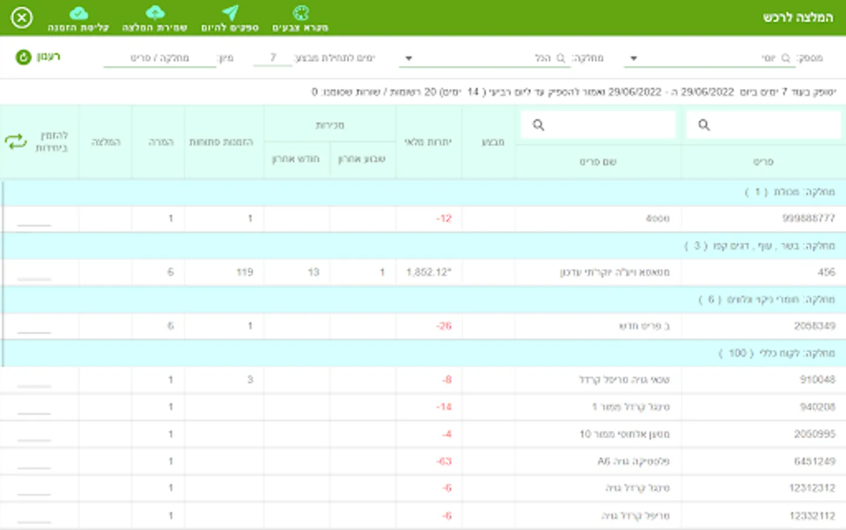Click the item name containing A6
Viewport: 846px width, 530px height.
coord(633,461)
